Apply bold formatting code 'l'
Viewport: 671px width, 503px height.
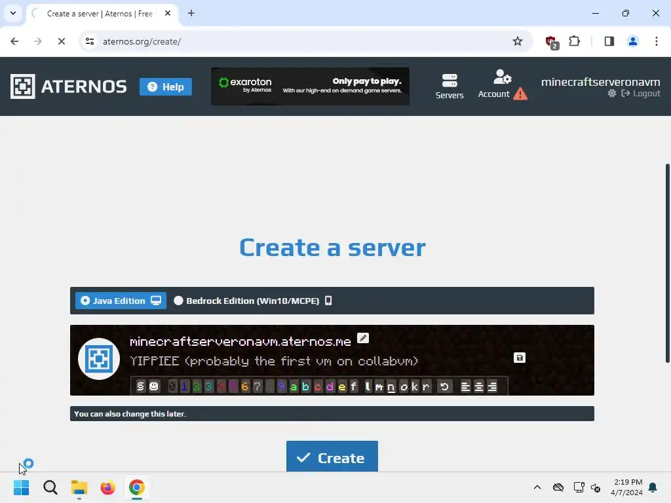point(368,386)
